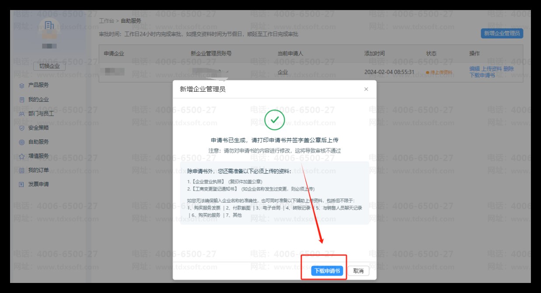Click the blue 新增企业管理员 button
This screenshot has width=541, height=293.
click(x=502, y=33)
